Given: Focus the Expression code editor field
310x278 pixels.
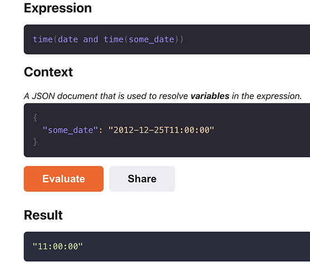Looking at the screenshot, I should coord(167,39).
